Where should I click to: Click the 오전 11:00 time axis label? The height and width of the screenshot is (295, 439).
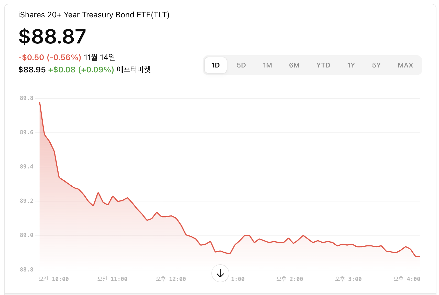(112, 279)
